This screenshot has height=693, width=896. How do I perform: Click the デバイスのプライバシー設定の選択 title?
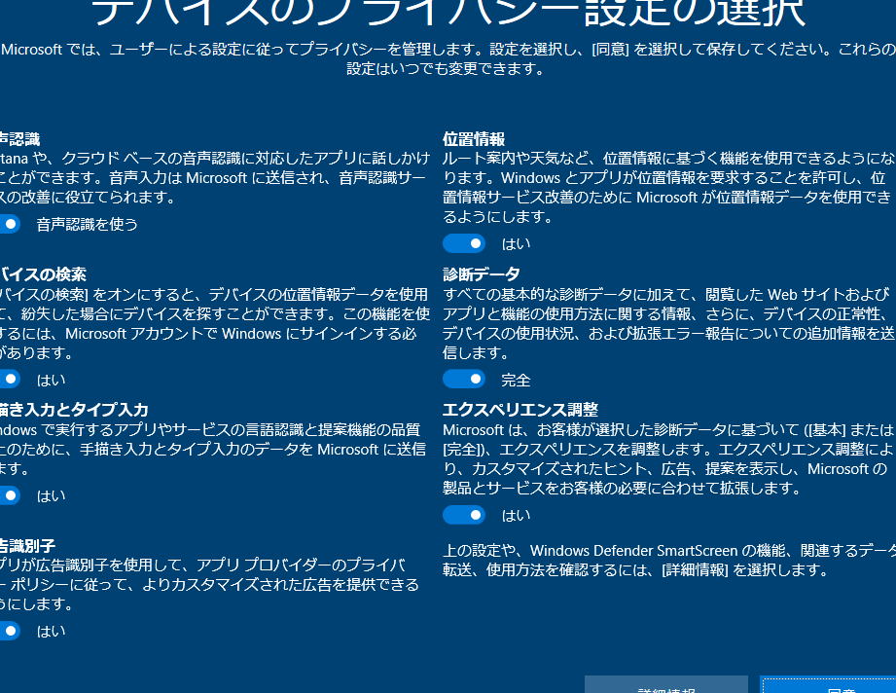pyautogui.click(x=448, y=13)
